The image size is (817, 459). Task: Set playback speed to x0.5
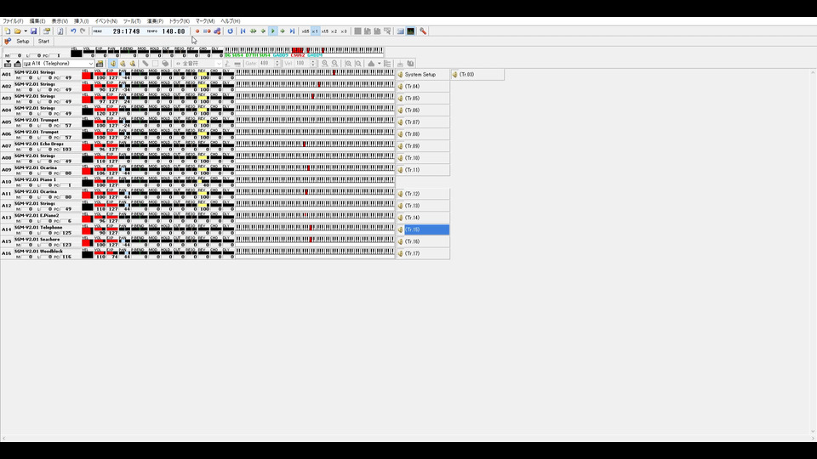tap(306, 31)
